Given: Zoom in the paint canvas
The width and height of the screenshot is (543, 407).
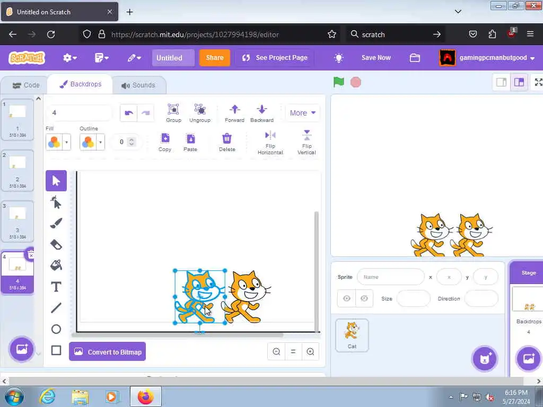Looking at the screenshot, I should [310, 352].
